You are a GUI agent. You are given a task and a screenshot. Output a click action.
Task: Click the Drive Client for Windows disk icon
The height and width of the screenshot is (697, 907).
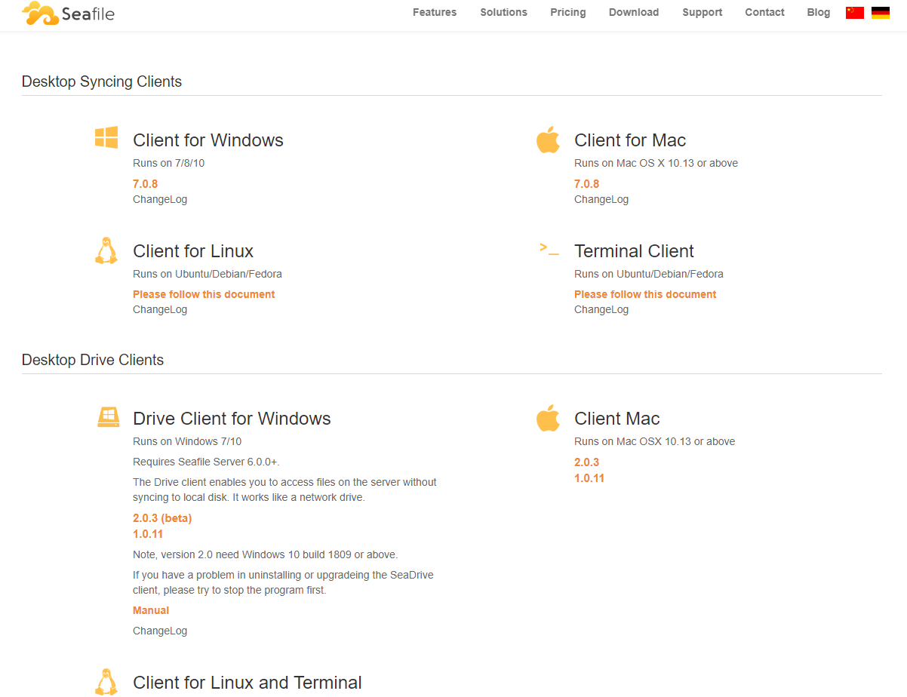click(108, 417)
